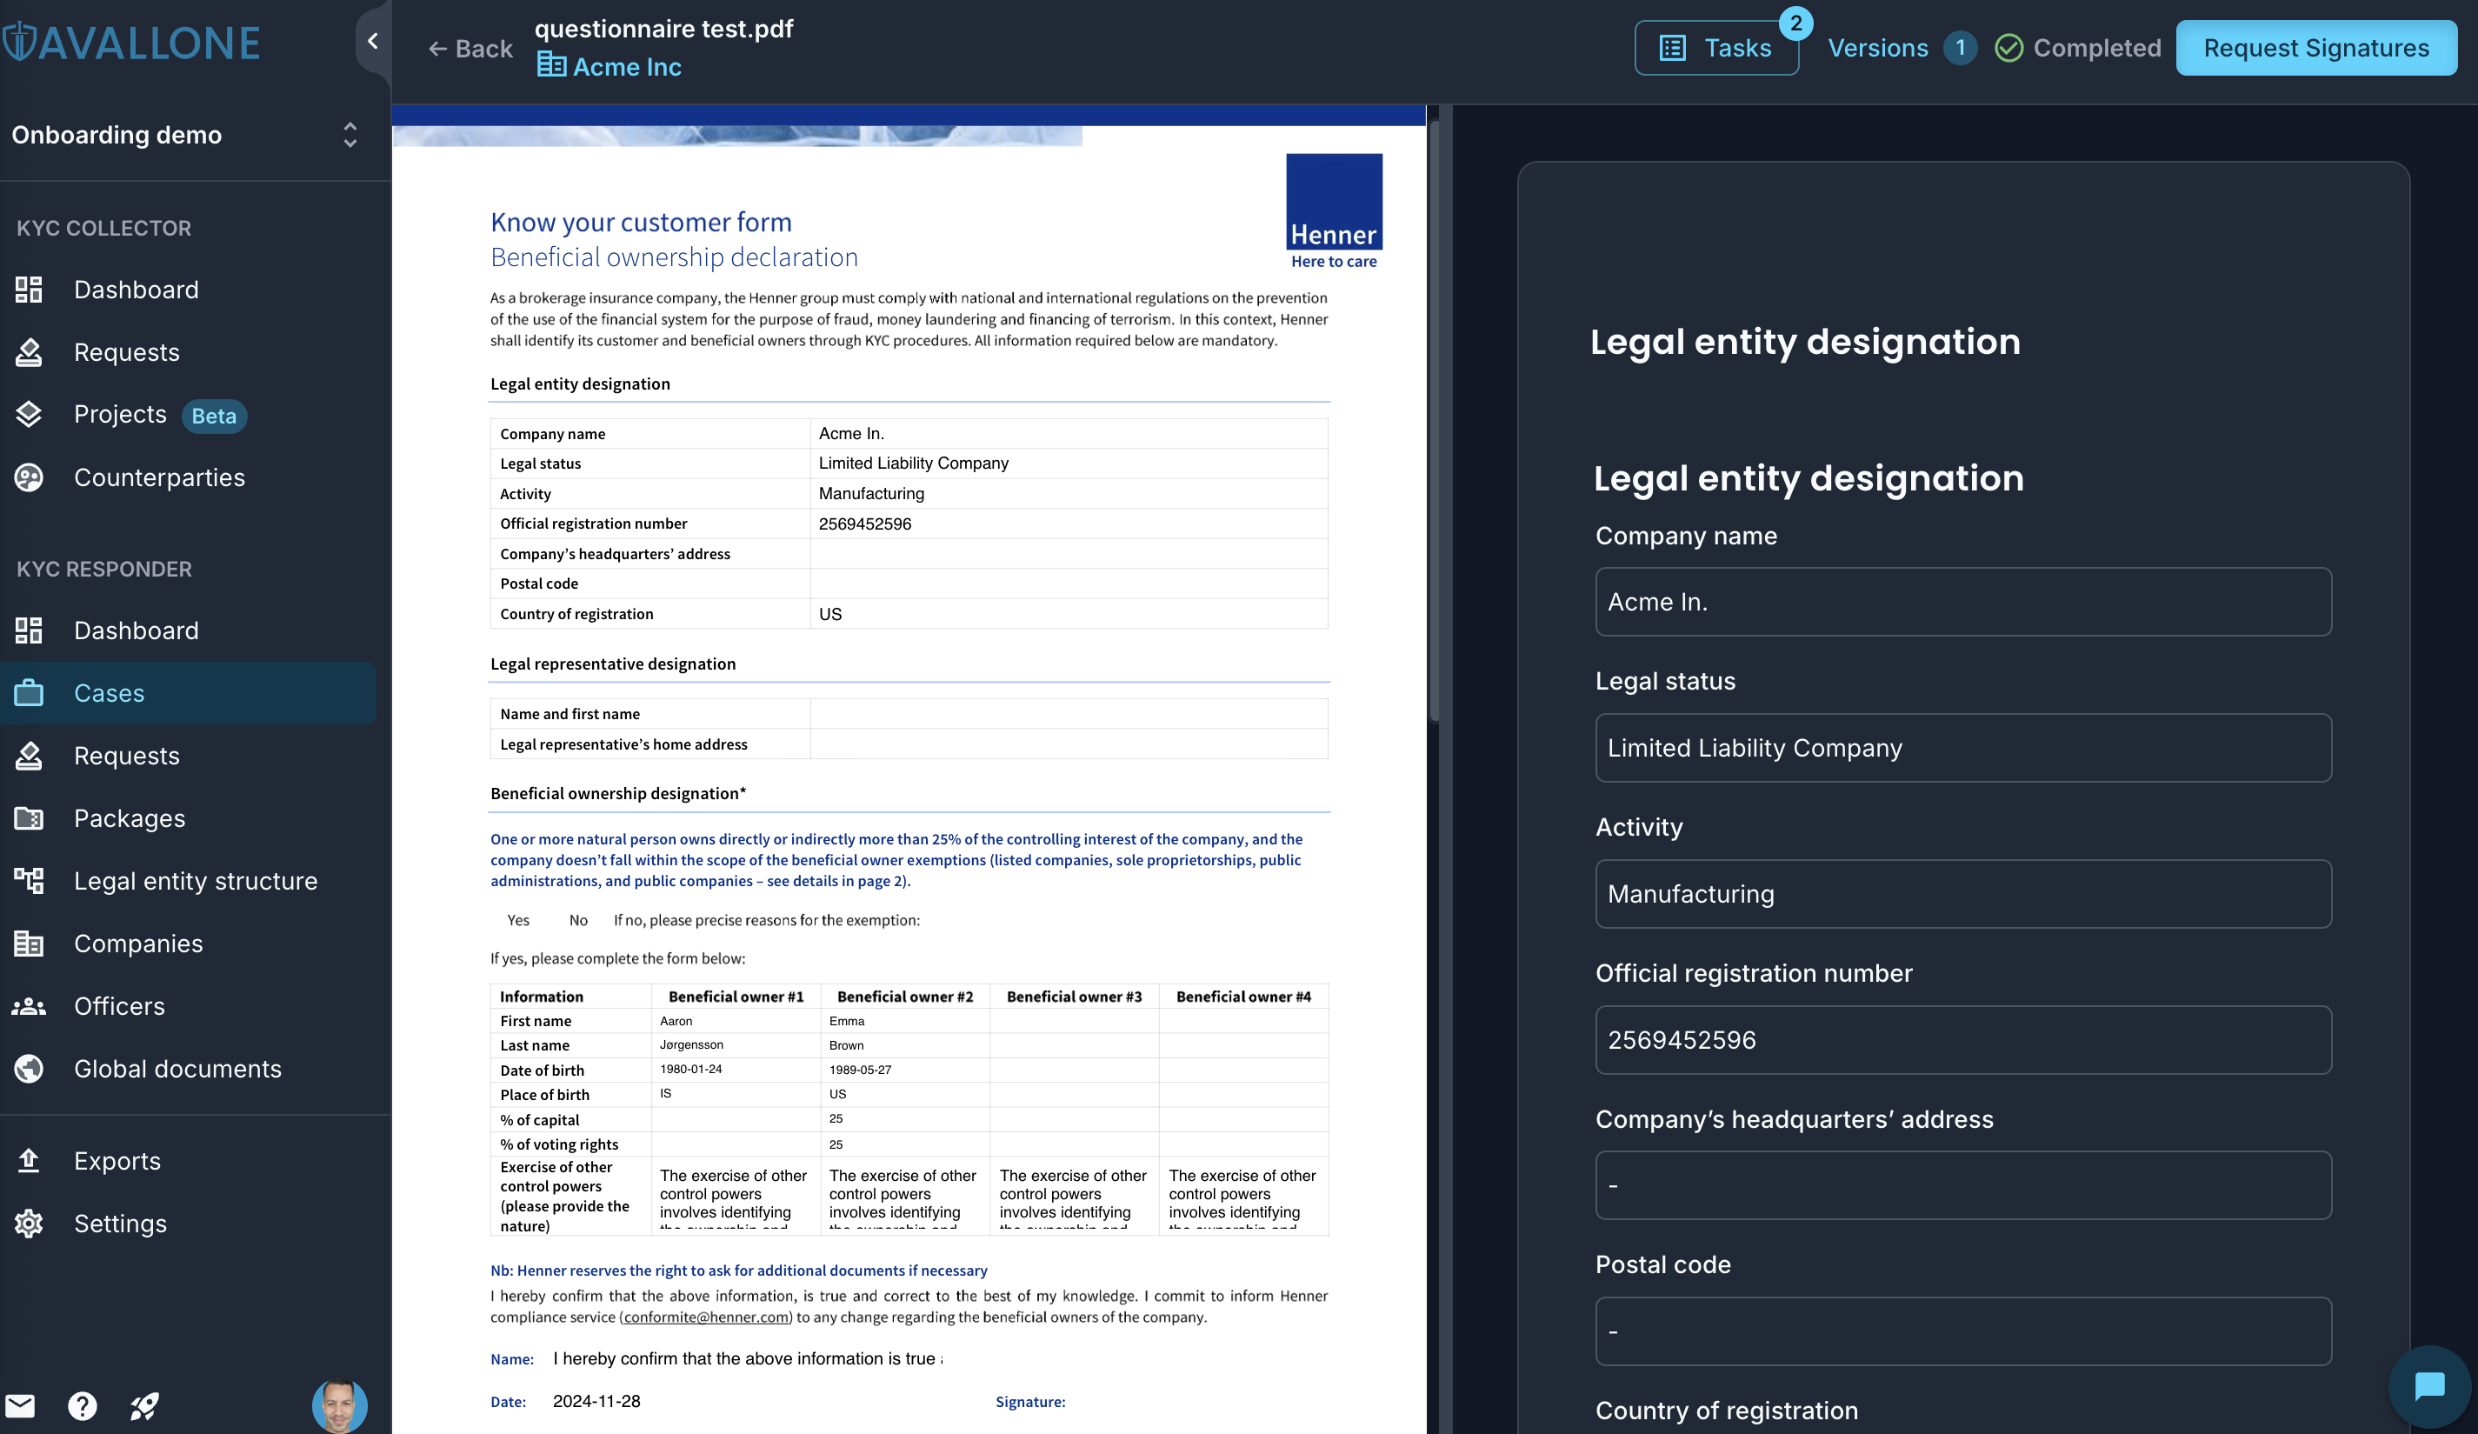Edit the Postal code field
This screenshot has width=2478, height=1434.
1962,1331
